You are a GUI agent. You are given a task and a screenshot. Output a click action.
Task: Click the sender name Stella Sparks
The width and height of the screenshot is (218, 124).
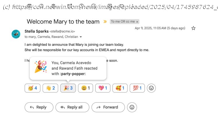[x=36, y=31]
